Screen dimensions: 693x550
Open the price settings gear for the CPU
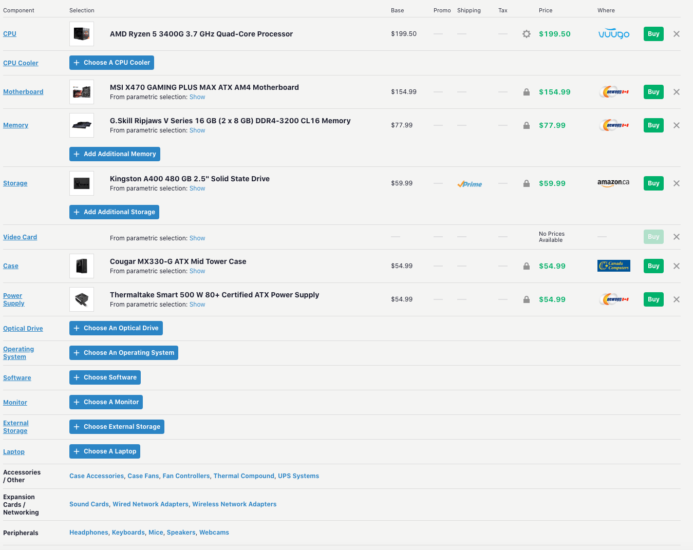pyautogui.click(x=526, y=34)
